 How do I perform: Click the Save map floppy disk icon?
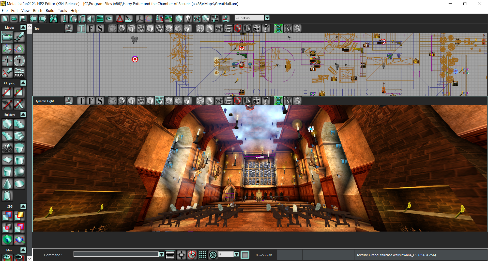click(23, 19)
